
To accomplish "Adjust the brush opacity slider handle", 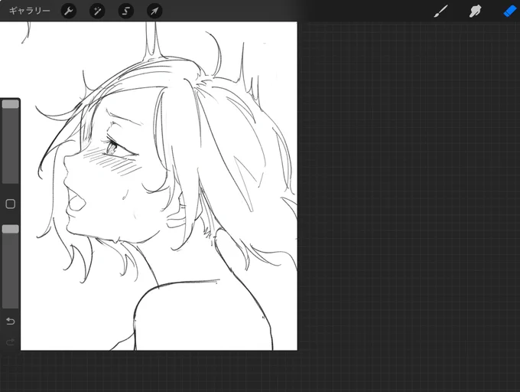I will tap(10, 229).
